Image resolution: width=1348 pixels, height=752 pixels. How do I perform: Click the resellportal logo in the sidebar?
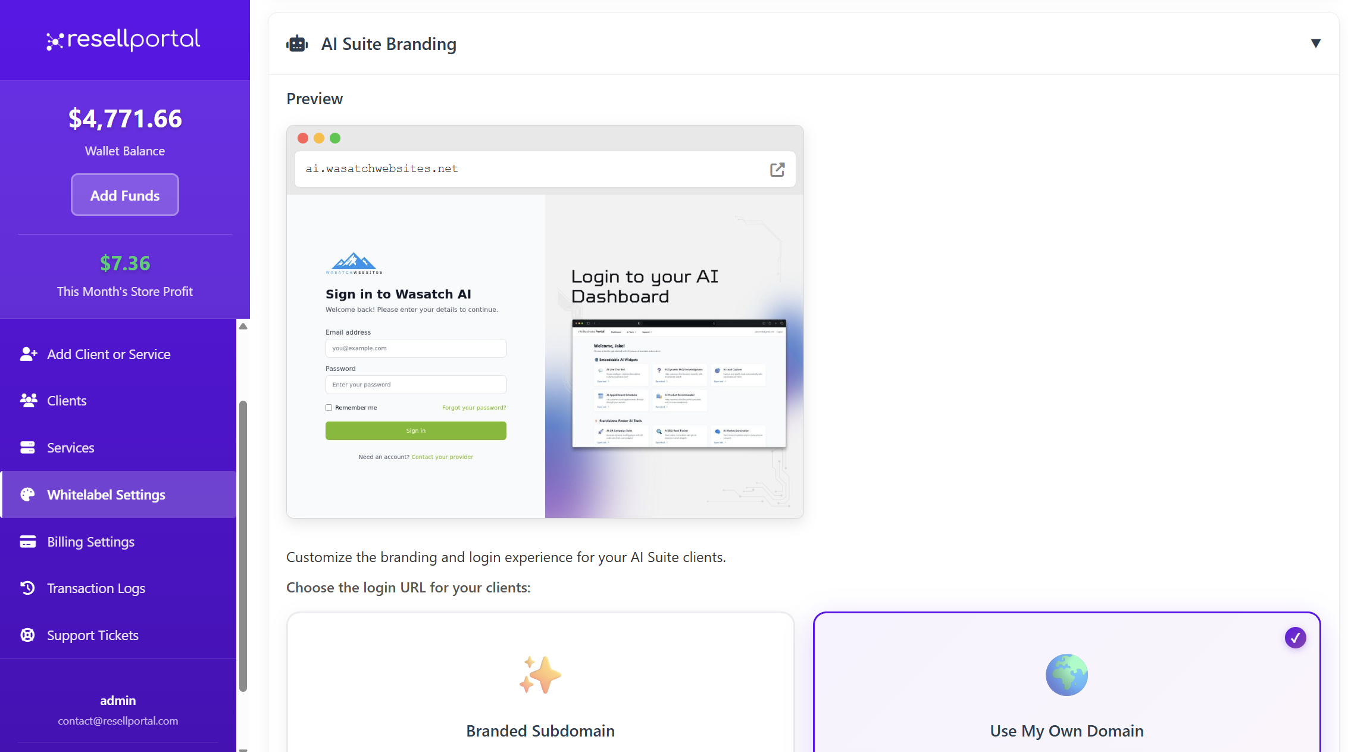pos(124,40)
